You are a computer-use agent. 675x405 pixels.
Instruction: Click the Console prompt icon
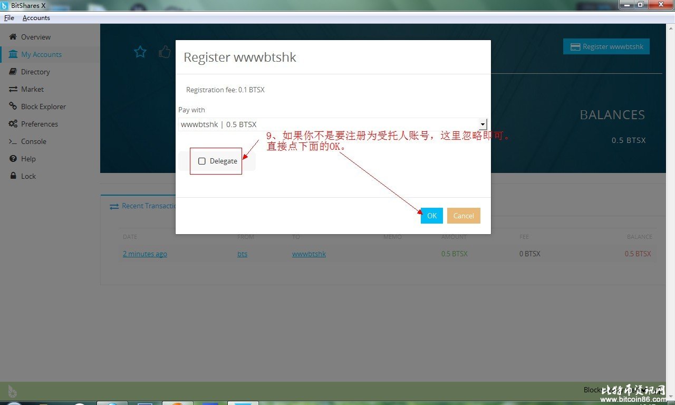click(13, 141)
